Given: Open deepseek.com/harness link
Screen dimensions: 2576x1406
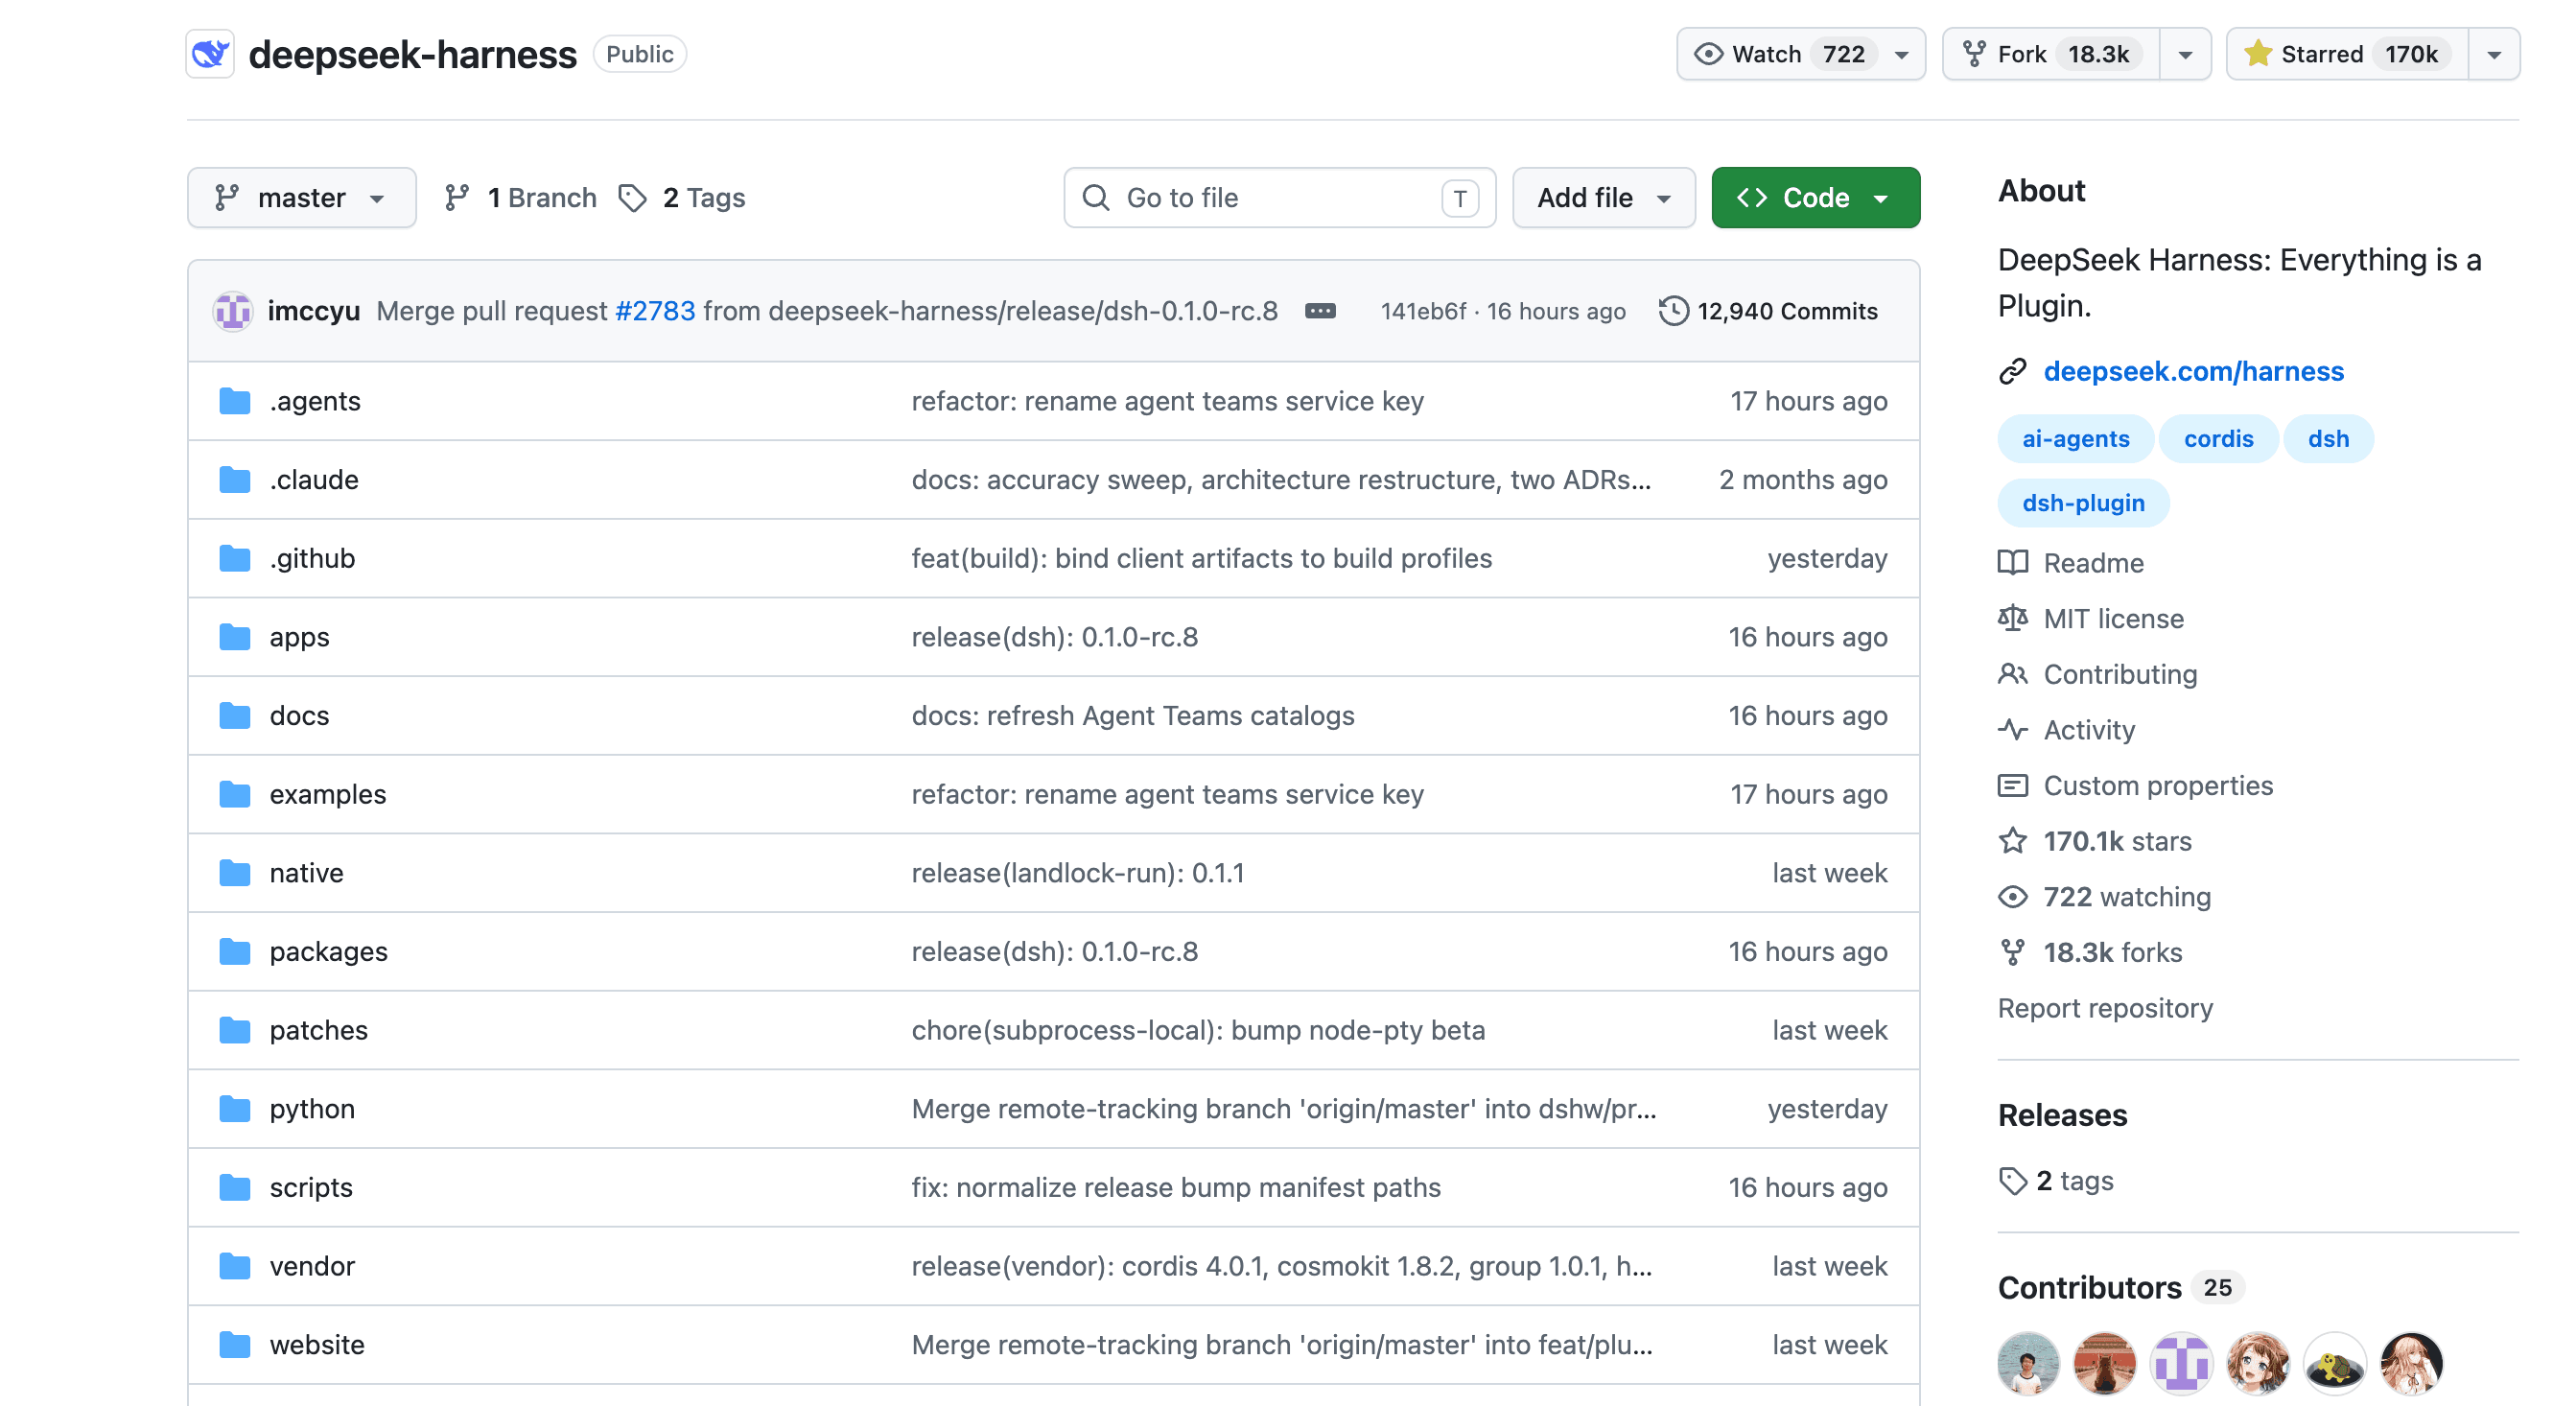Looking at the screenshot, I should pos(2193,372).
